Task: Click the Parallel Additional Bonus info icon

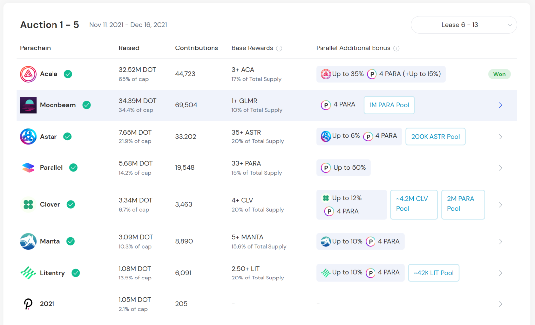Action: [396, 48]
